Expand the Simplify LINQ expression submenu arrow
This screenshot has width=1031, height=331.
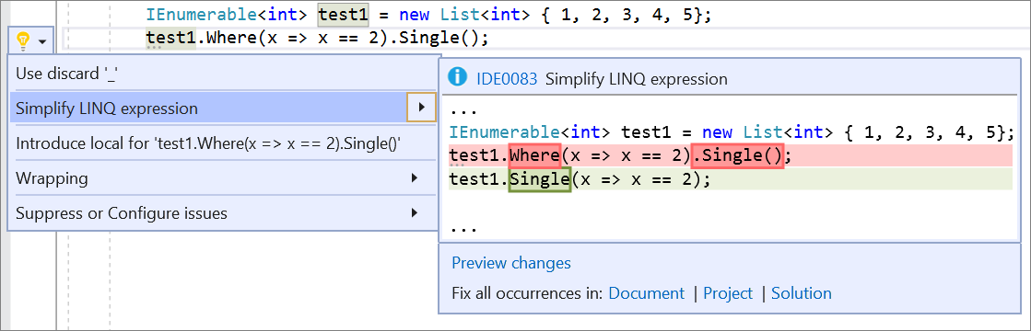pyautogui.click(x=421, y=108)
